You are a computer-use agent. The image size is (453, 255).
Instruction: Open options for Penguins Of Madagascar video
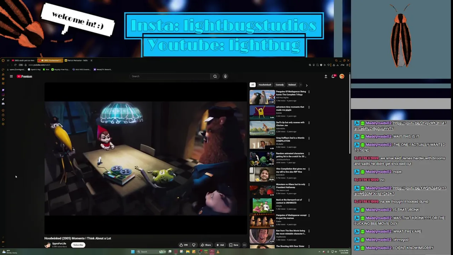pos(309,92)
